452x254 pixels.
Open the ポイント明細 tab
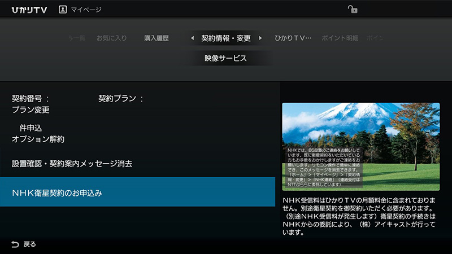(340, 38)
